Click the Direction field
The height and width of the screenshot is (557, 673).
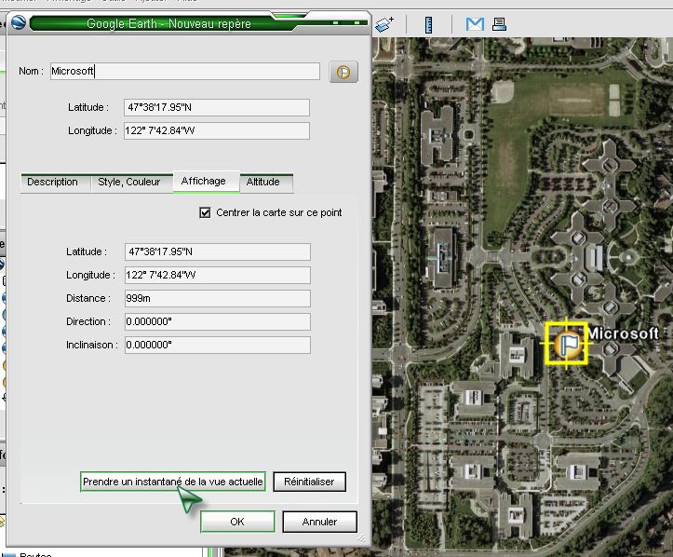pos(218,321)
